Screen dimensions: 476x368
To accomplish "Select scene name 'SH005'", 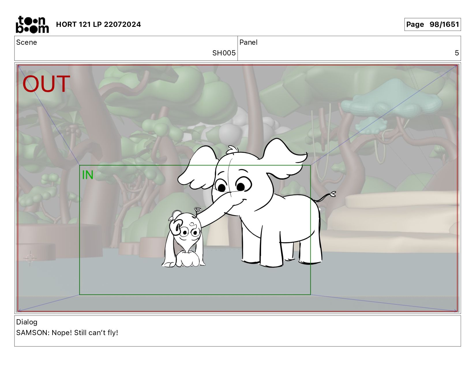I will 224,53.
